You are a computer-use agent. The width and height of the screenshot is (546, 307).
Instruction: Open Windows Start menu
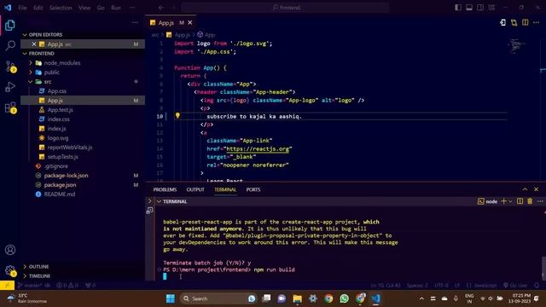(171, 298)
